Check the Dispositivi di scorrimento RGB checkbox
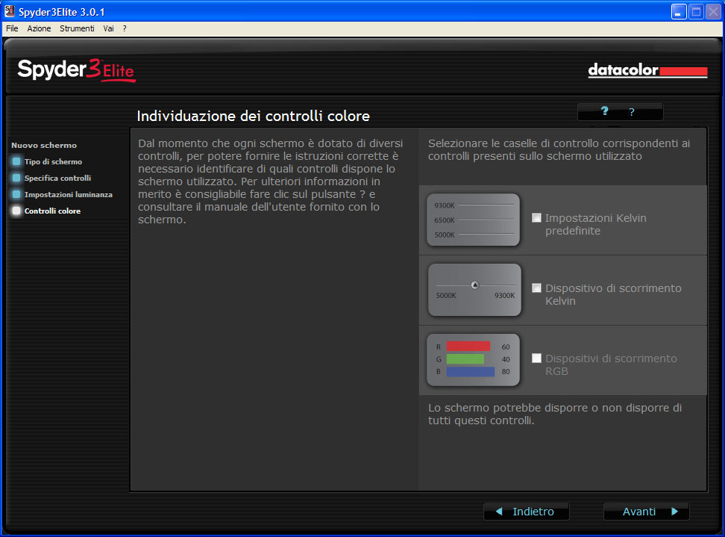This screenshot has width=725, height=537. [x=536, y=358]
